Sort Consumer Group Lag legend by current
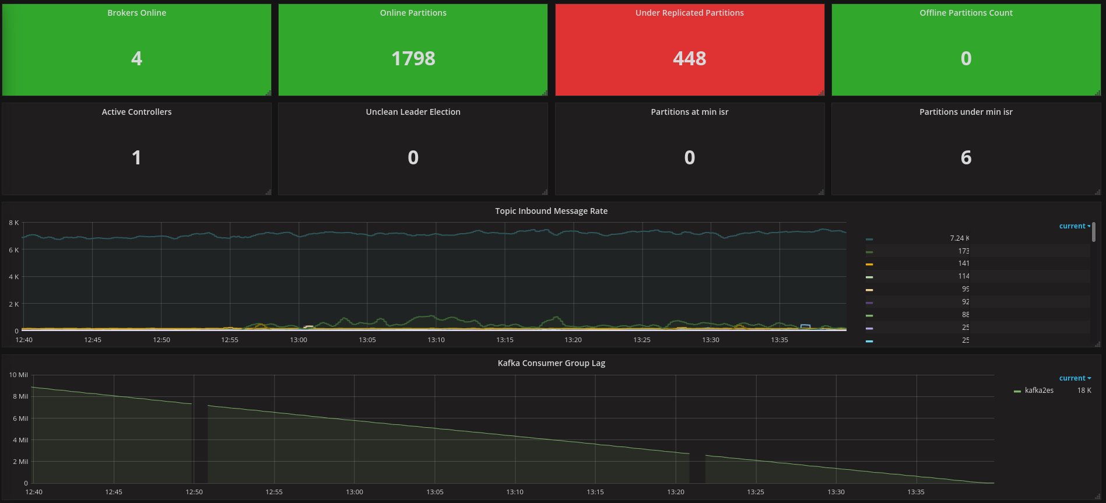The width and height of the screenshot is (1106, 503). tap(1075, 378)
